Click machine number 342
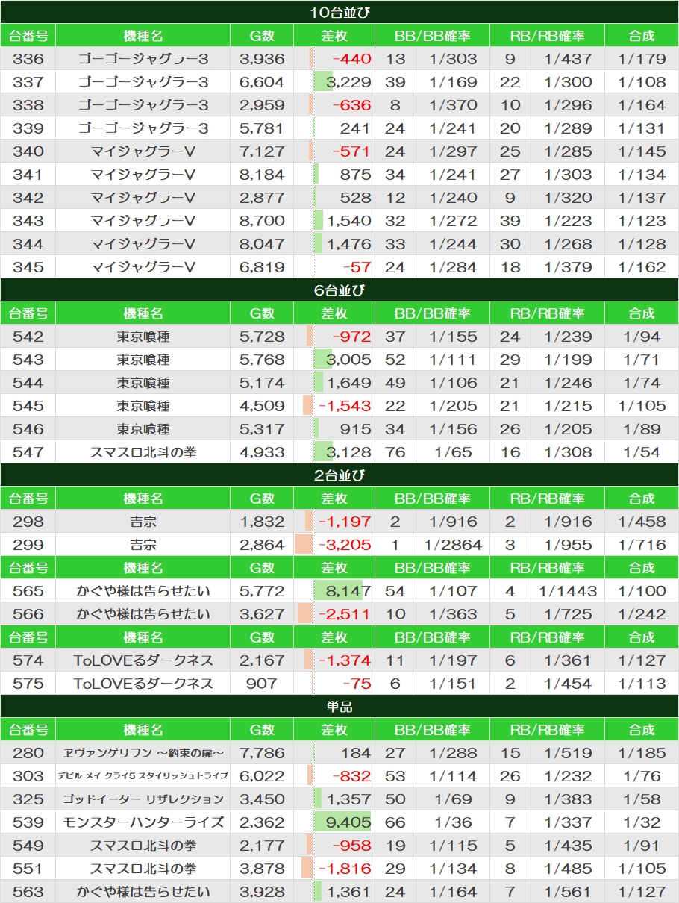The width and height of the screenshot is (679, 903). click(28, 198)
